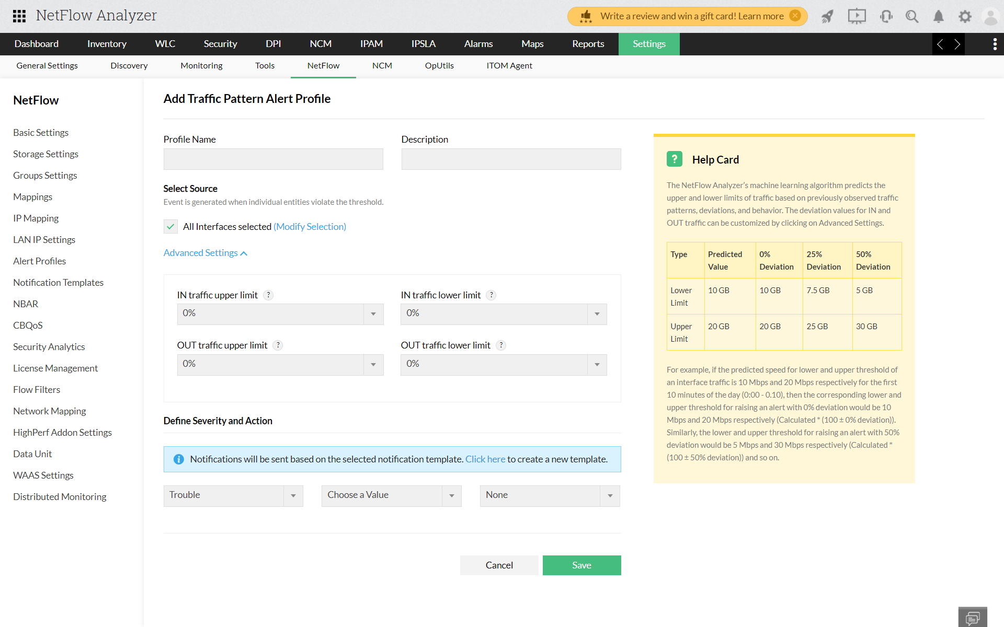Click the kebab menu beside Settings tabs
This screenshot has height=627, width=1004.
[x=995, y=44]
